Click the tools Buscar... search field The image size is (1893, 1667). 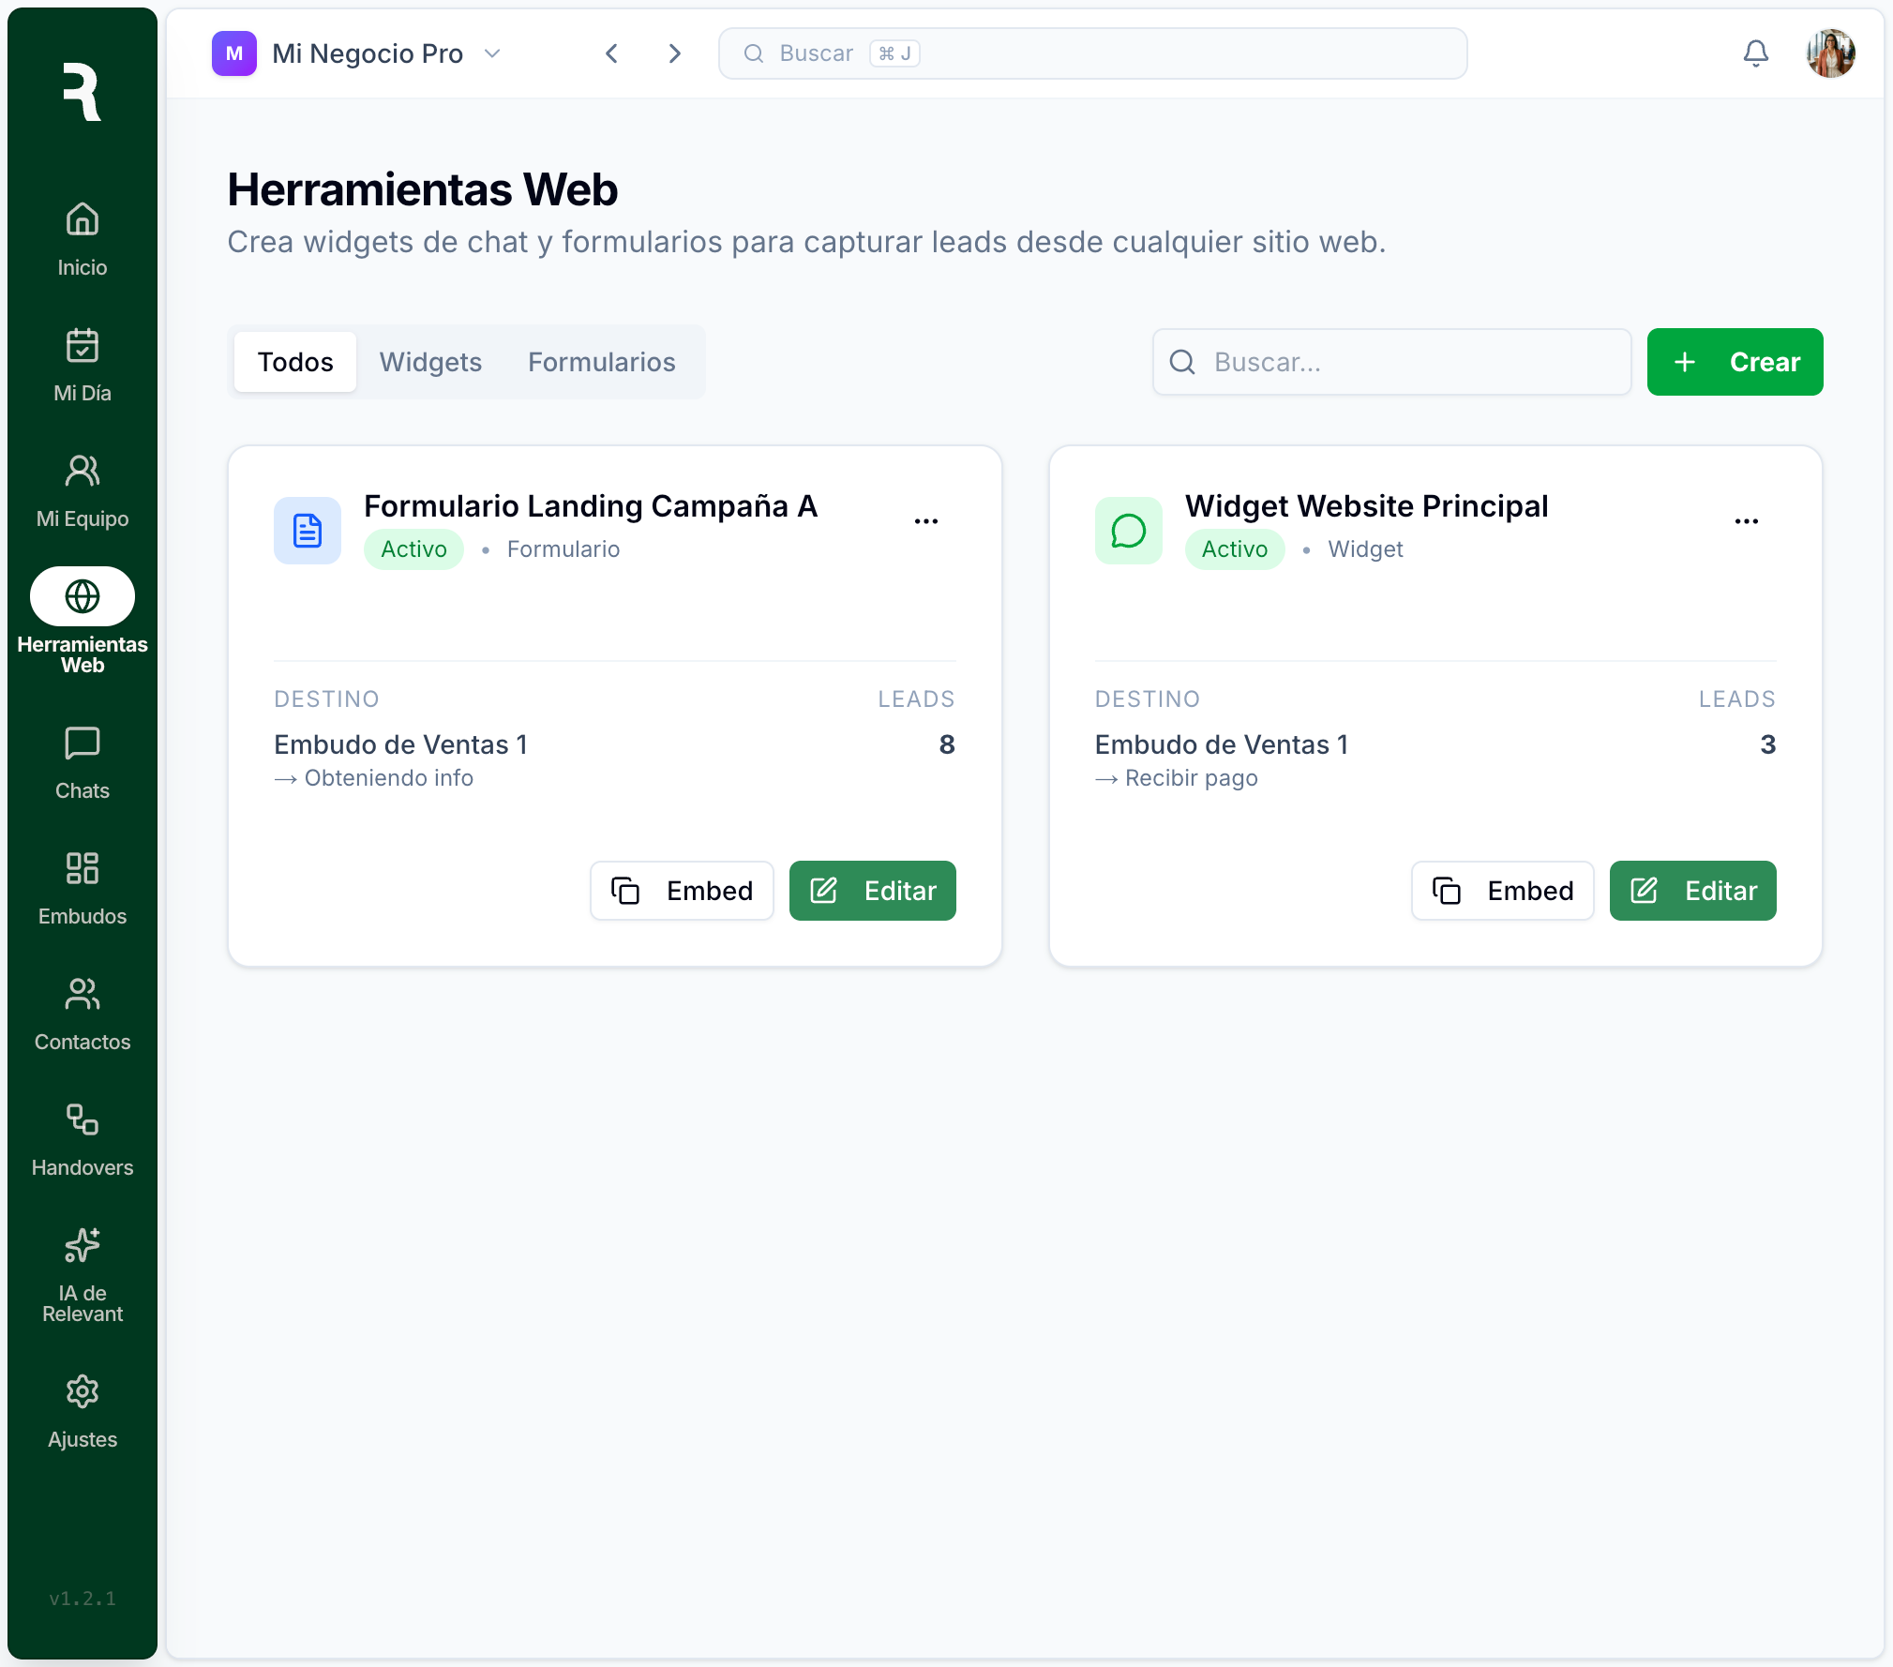[1391, 362]
